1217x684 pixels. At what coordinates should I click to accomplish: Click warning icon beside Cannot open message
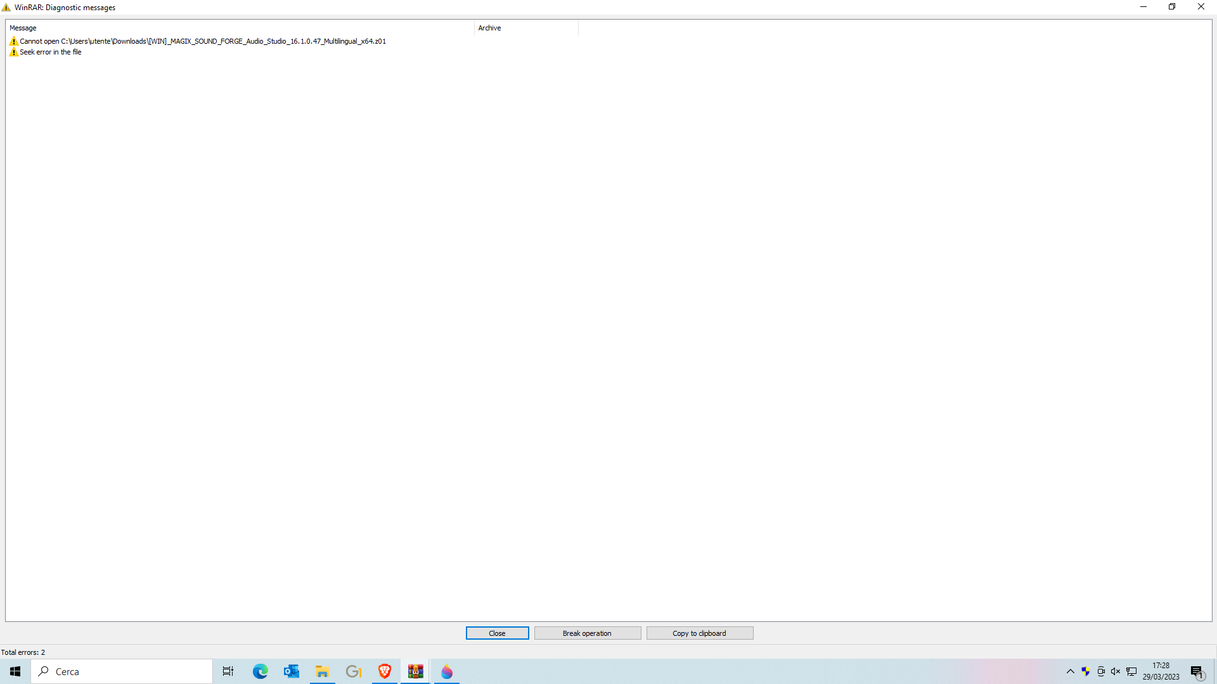coord(14,41)
